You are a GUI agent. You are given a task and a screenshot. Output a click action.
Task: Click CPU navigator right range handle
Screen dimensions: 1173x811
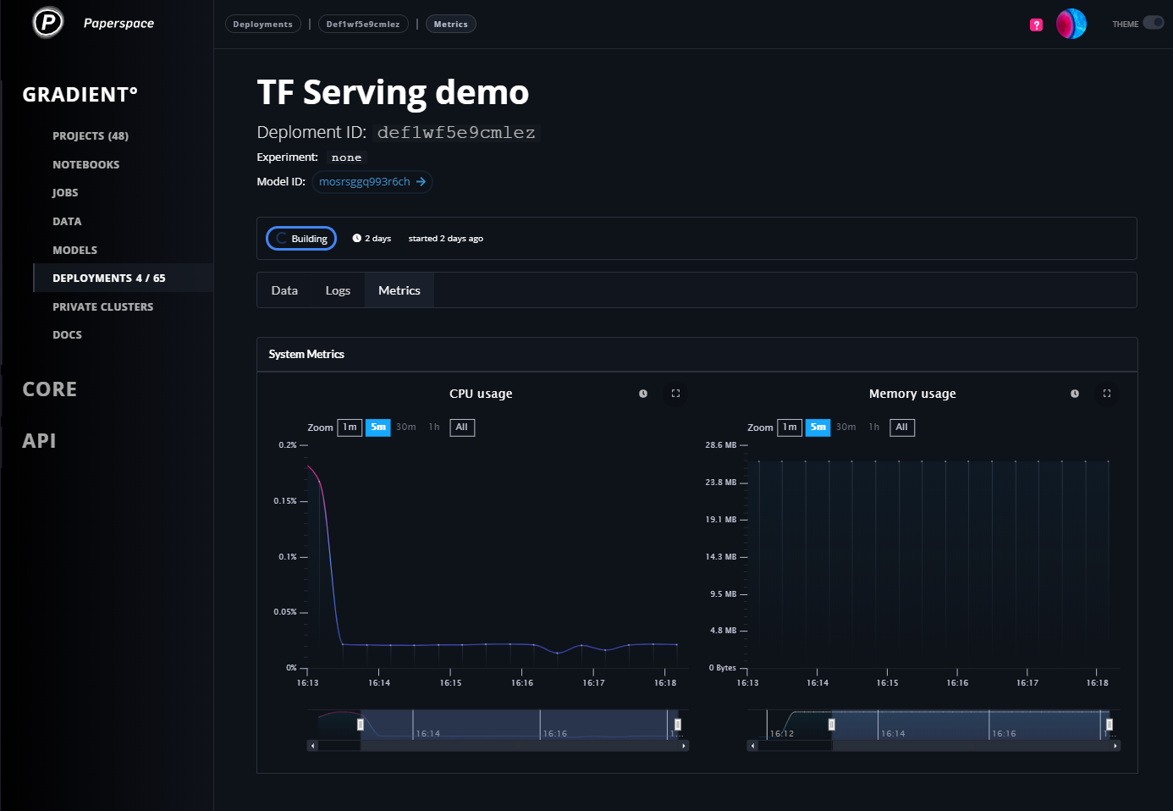point(678,725)
